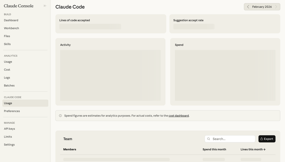Click the Claude Console logo

[x=19, y=6]
